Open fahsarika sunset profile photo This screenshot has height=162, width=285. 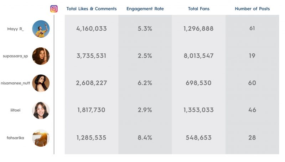tap(41, 138)
